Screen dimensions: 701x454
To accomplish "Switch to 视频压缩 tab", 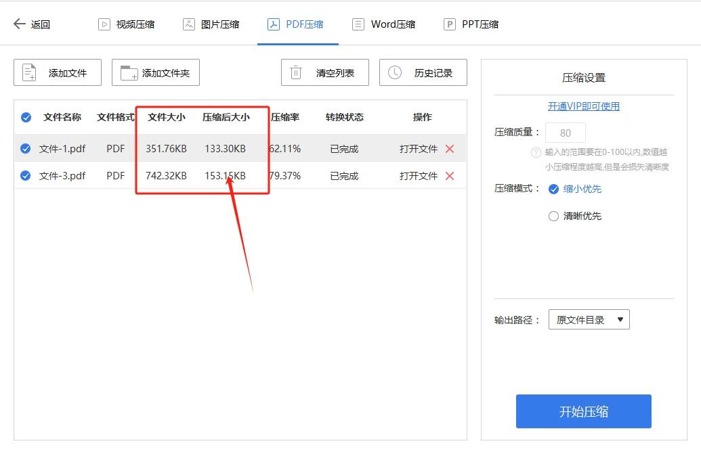I will click(127, 24).
